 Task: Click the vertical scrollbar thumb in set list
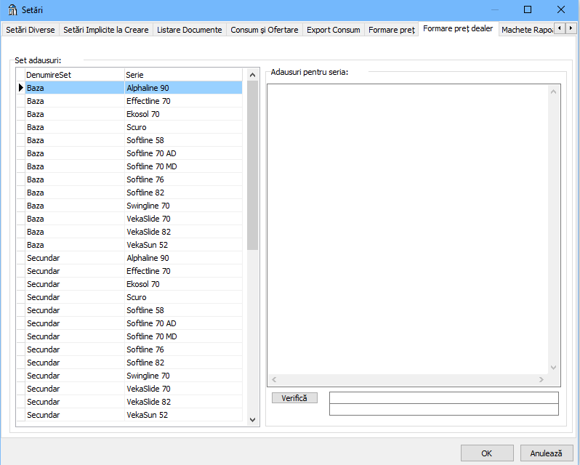(252, 165)
